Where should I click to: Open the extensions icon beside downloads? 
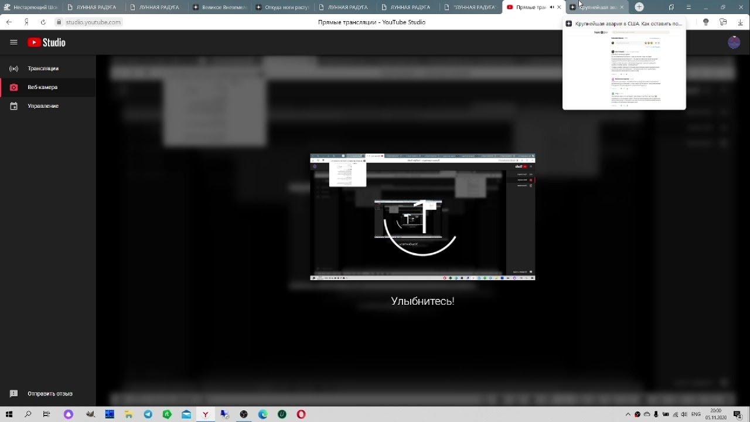[723, 22]
